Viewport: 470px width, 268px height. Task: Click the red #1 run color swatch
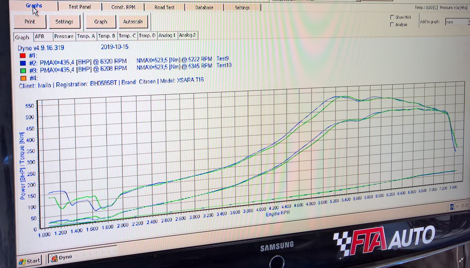point(23,56)
